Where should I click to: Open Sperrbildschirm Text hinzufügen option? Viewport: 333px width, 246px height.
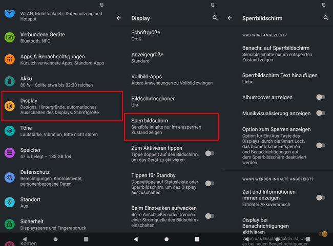pyautogui.click(x=277, y=78)
